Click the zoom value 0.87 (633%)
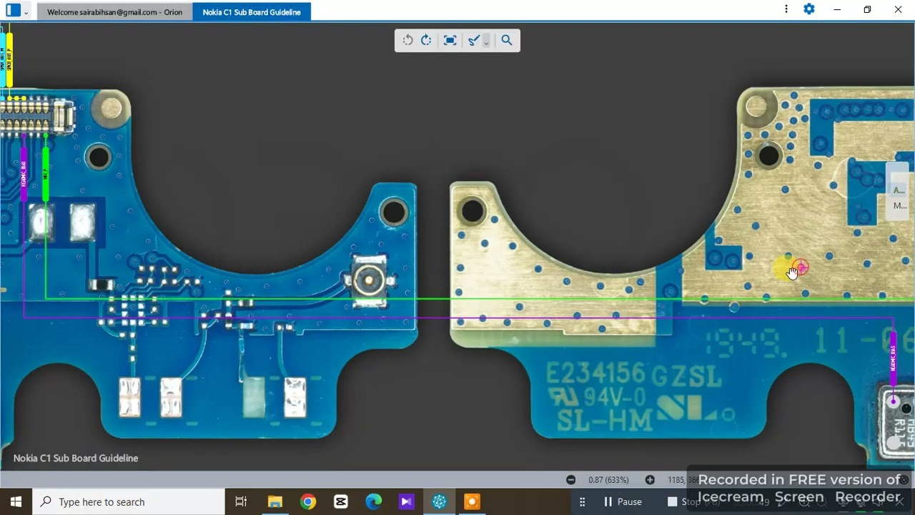The width and height of the screenshot is (915, 515). [x=609, y=480]
